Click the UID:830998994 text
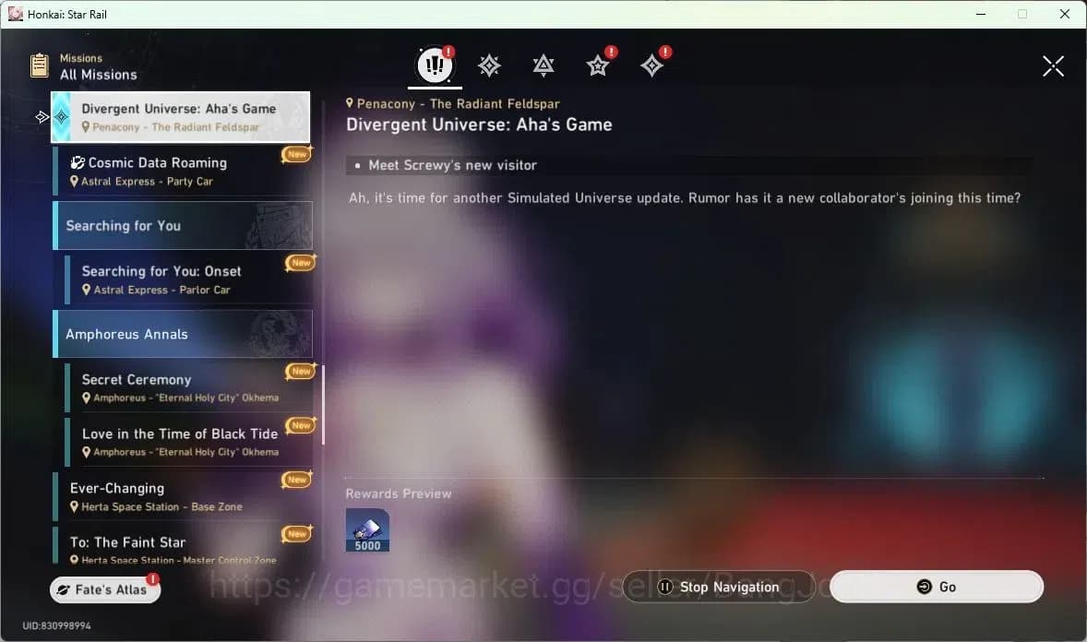 coord(57,625)
